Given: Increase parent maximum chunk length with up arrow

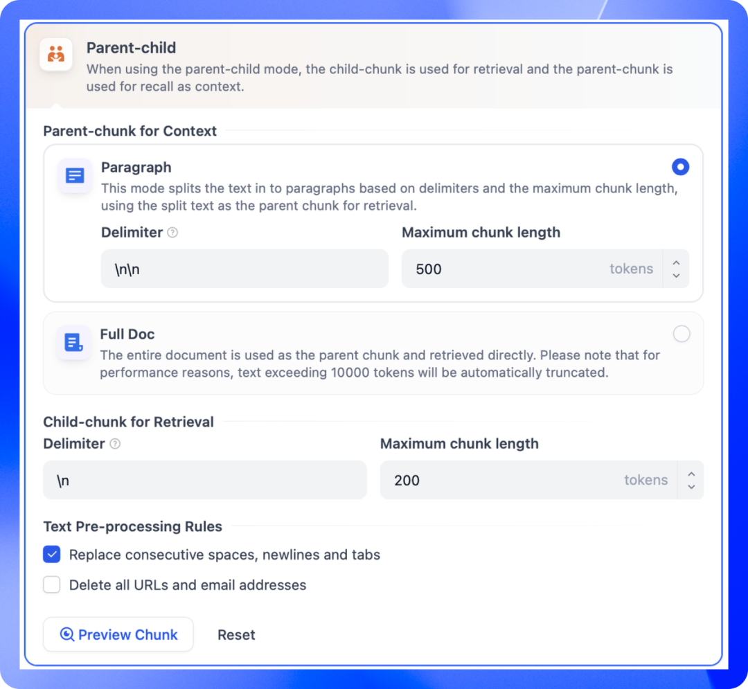Looking at the screenshot, I should point(677,262).
